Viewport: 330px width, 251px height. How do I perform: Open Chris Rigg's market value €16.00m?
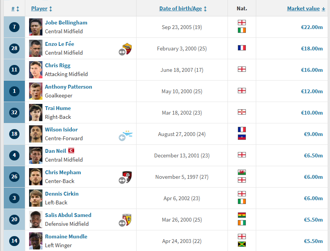pyautogui.click(x=312, y=70)
